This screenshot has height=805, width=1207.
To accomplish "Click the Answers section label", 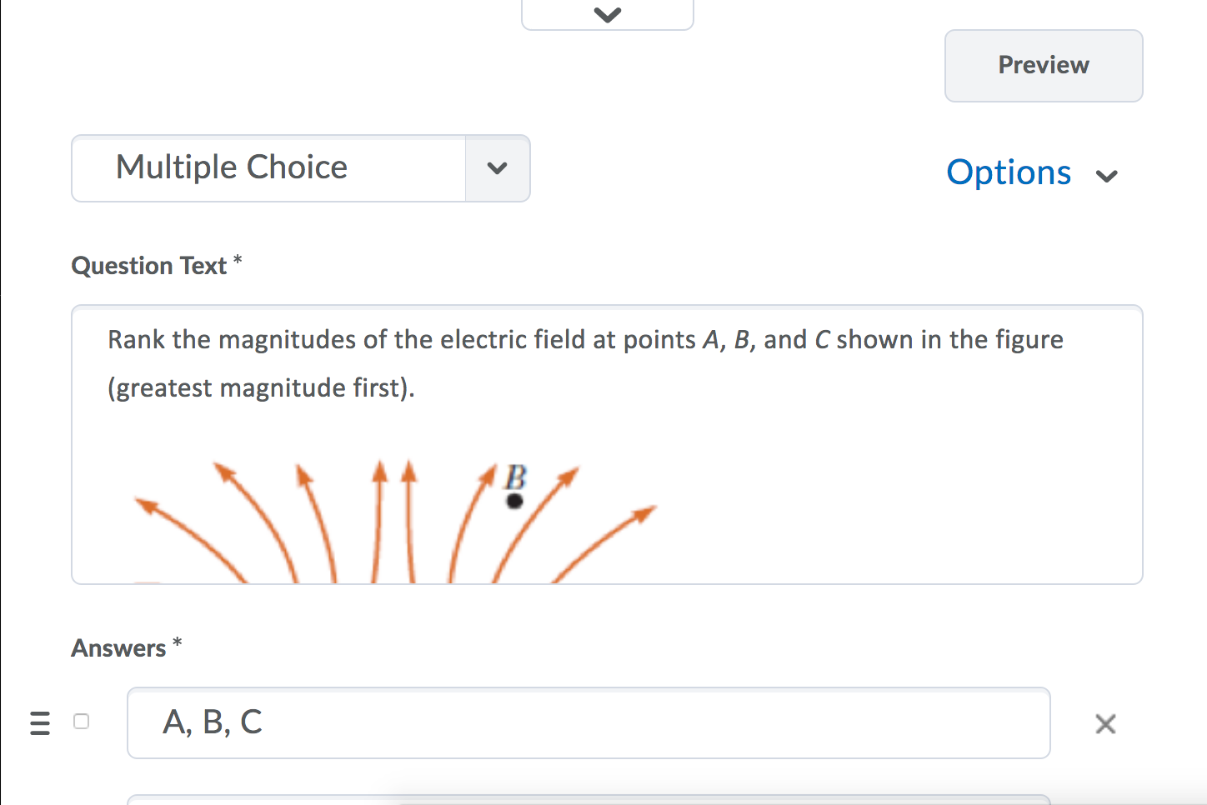I will [119, 648].
